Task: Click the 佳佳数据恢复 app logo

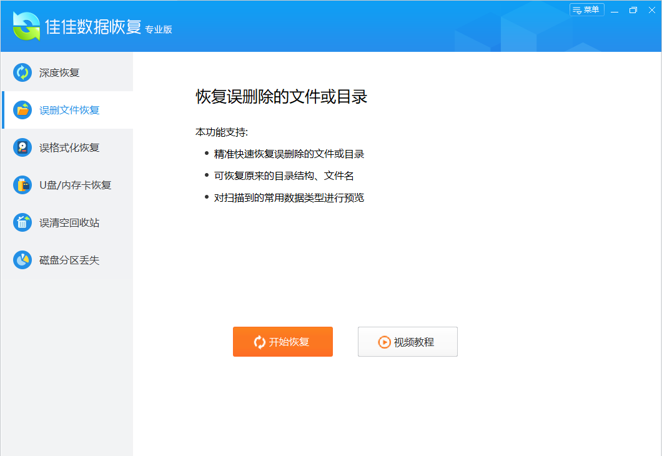Action: point(27,26)
